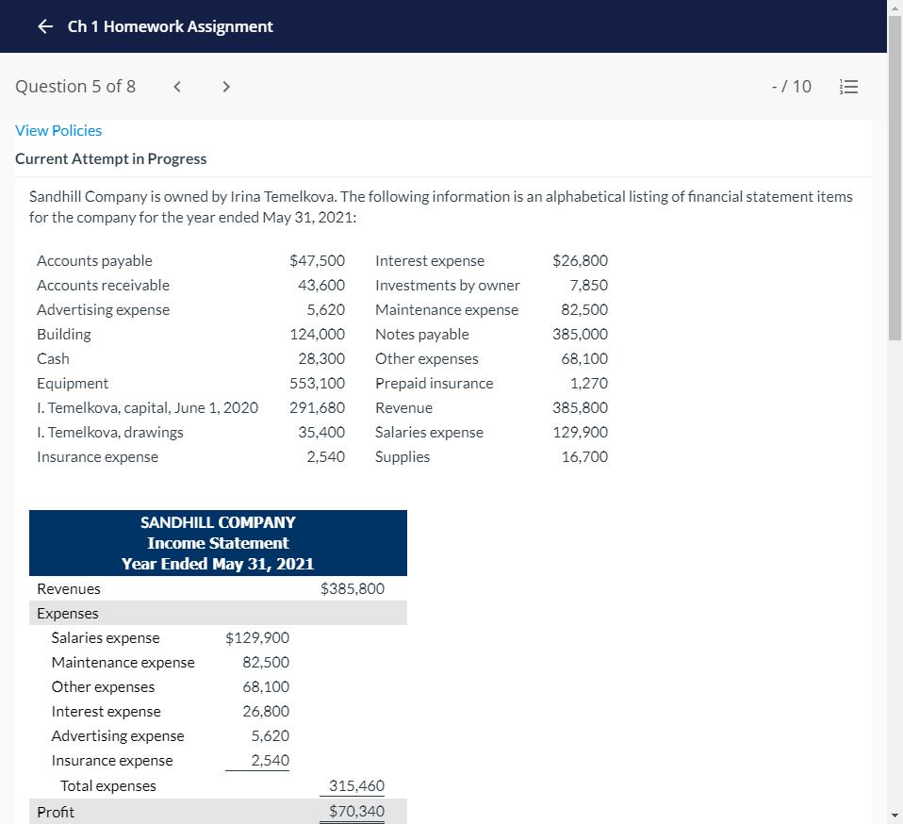
Task: Click the Equipment item label
Action: click(x=73, y=384)
